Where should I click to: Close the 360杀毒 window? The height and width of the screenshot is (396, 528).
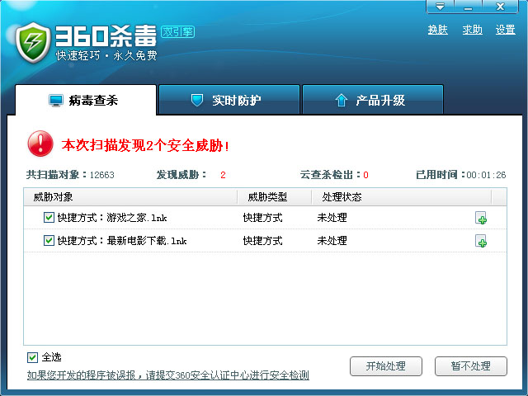click(x=500, y=7)
